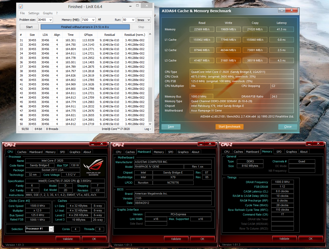Viewport: 329px width, 249px height.
Task: Click the BIOS Version 2105 field
Action: tap(173, 198)
